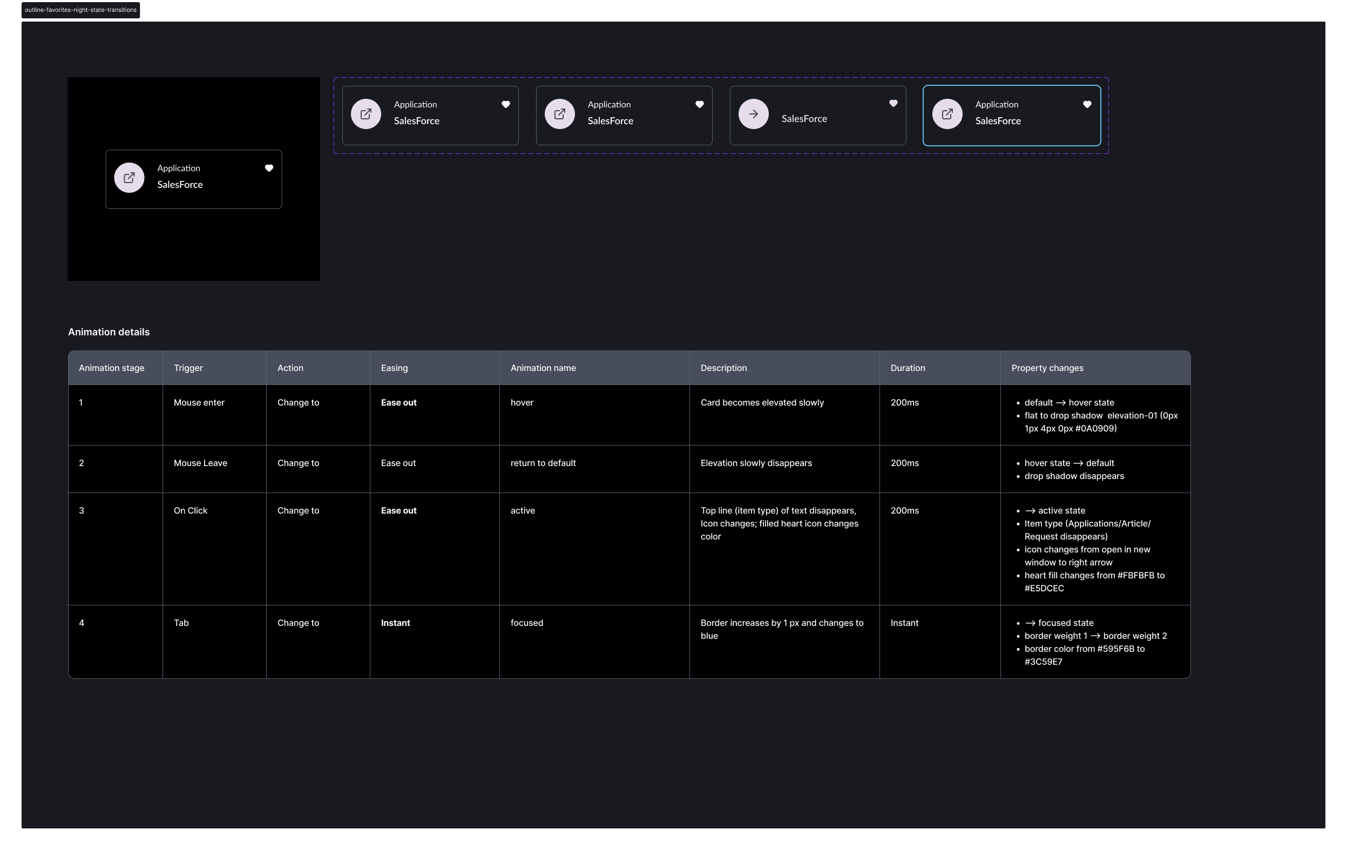Toggle the favorite heart on the first variant card
The height and width of the screenshot is (850, 1347).
[506, 105]
